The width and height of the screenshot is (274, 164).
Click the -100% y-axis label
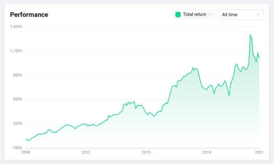click(x=17, y=148)
